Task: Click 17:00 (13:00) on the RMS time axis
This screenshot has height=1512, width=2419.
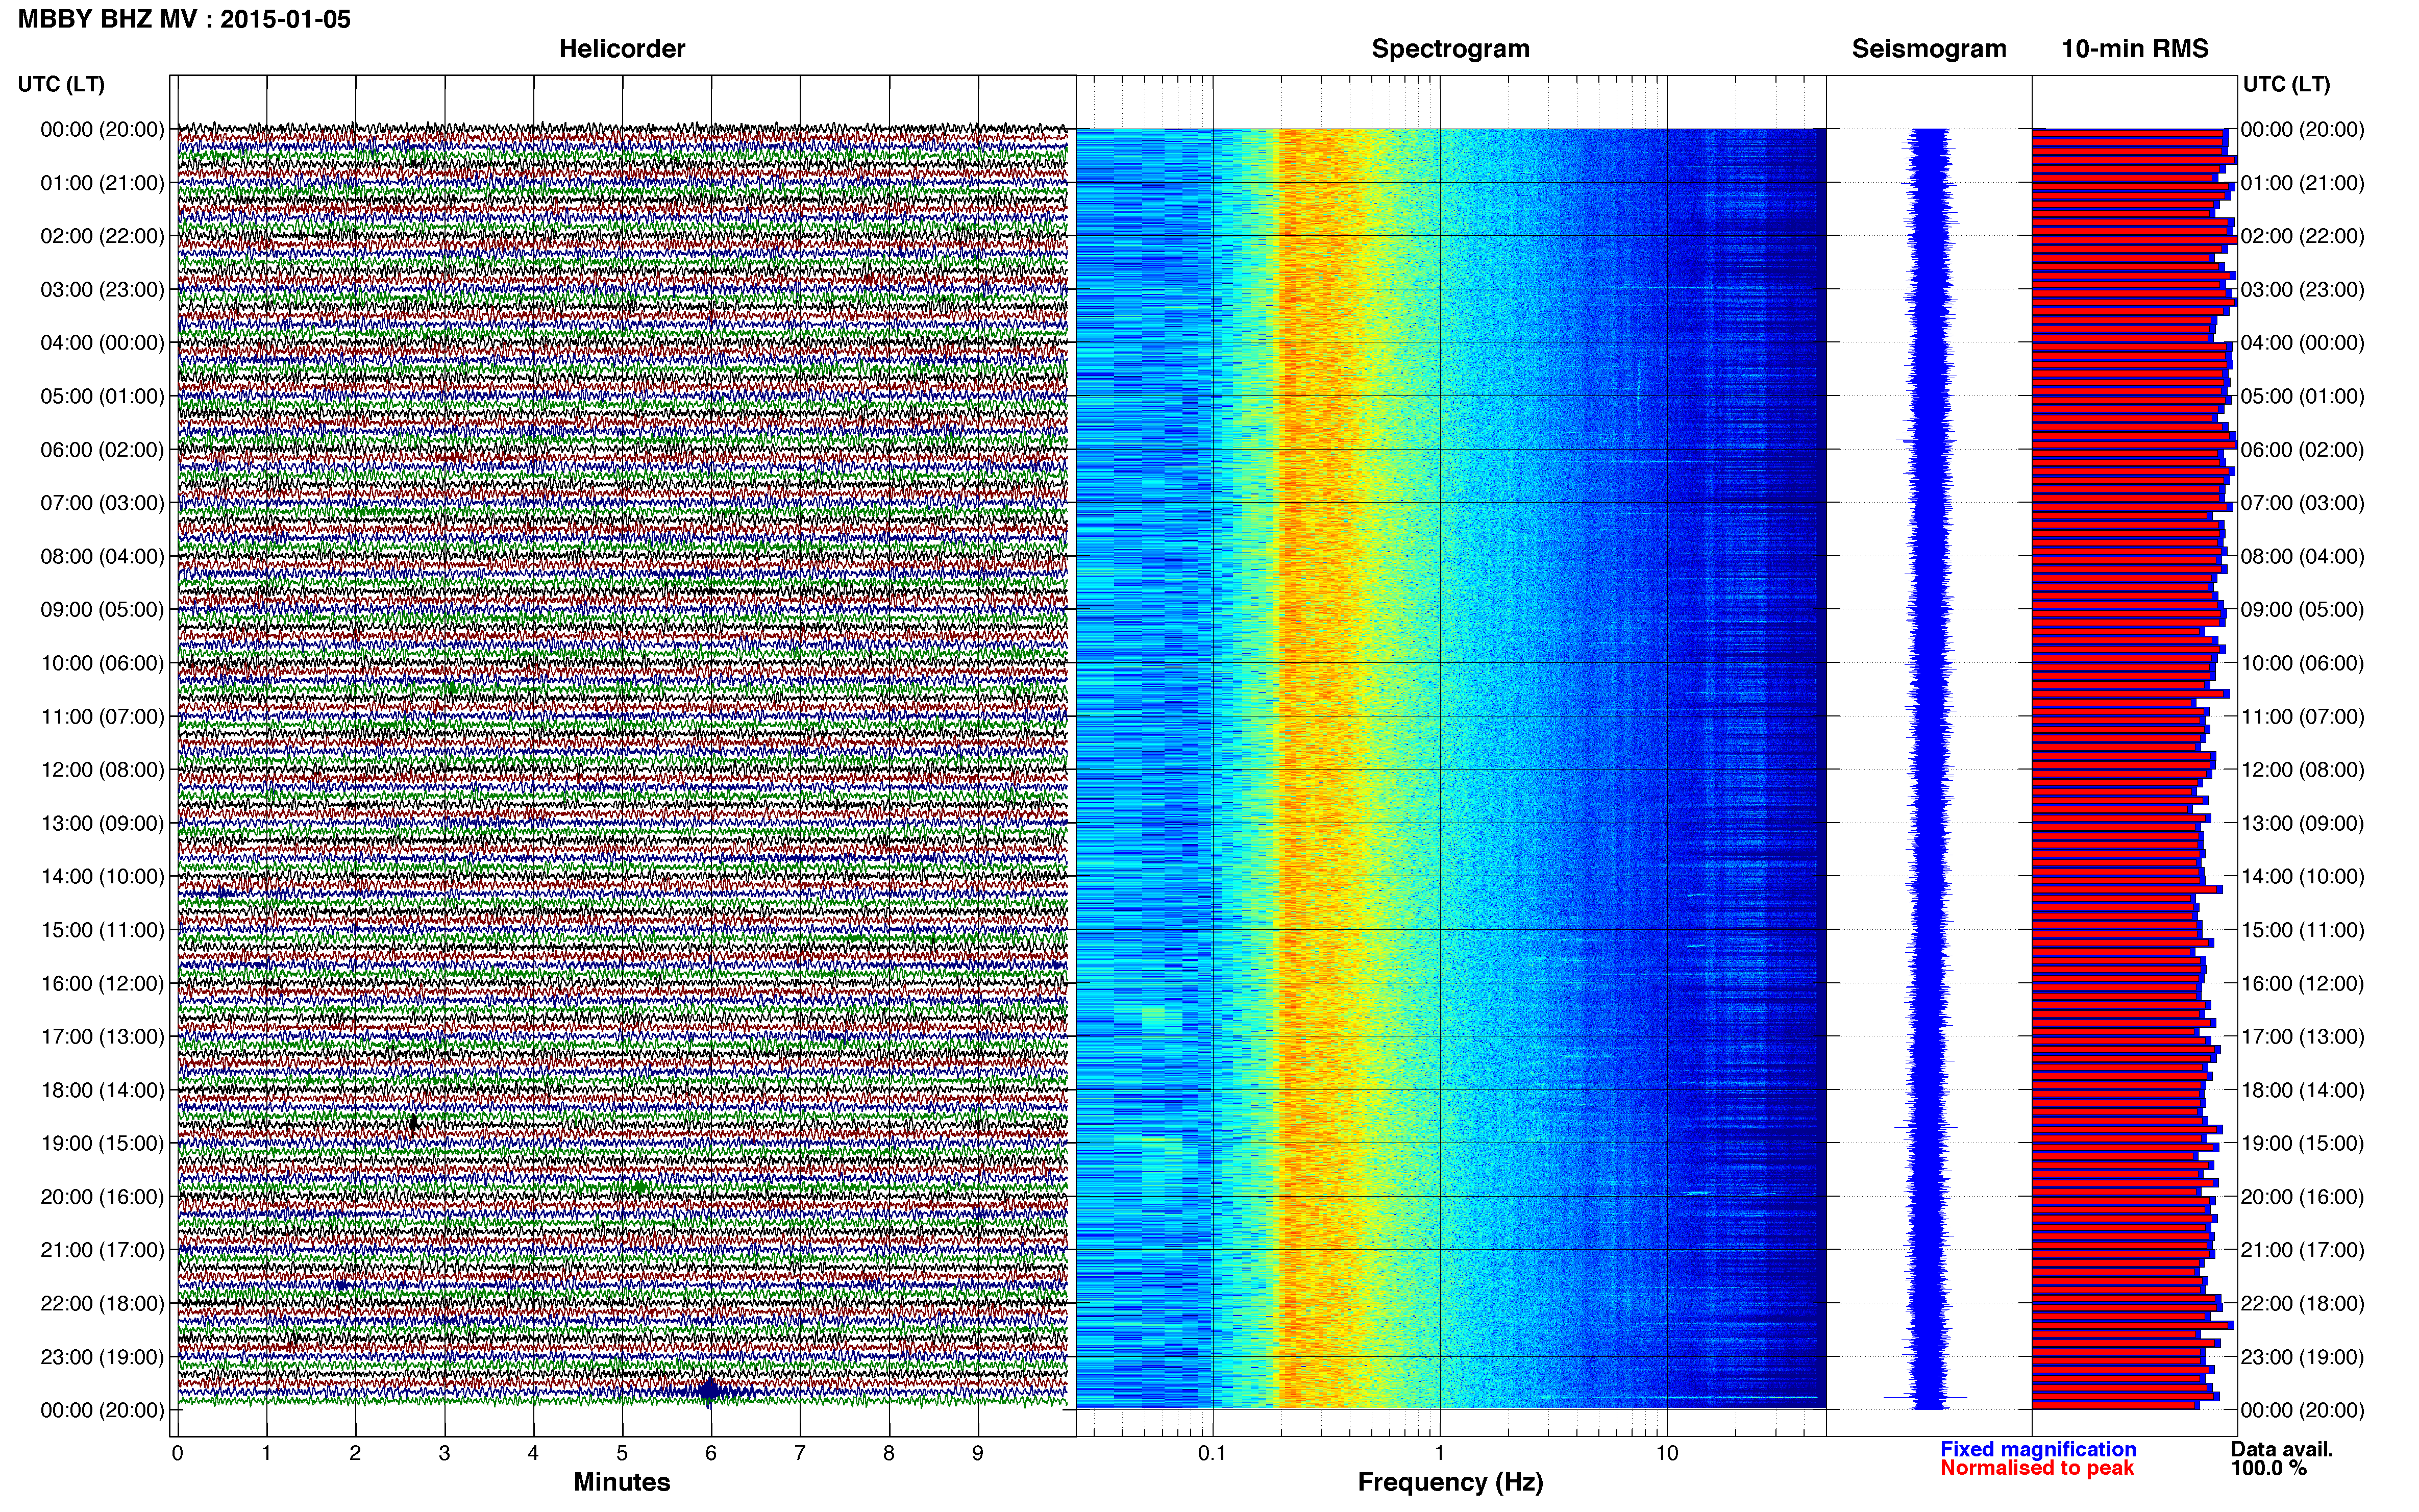Action: (x=2303, y=1037)
